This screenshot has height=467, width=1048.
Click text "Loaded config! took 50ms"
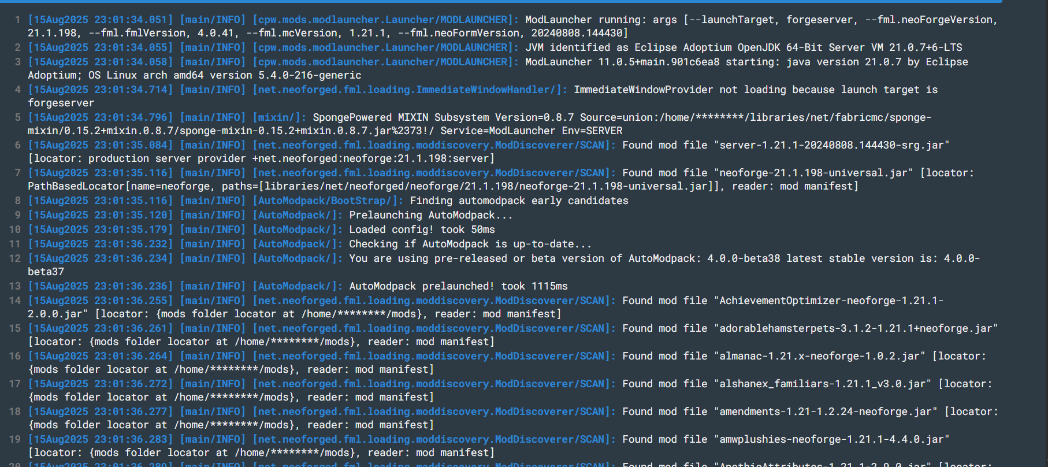(422, 229)
